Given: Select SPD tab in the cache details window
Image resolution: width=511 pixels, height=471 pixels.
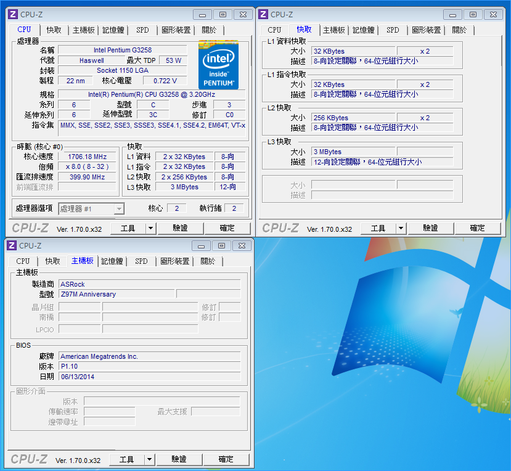Looking at the screenshot, I should (x=393, y=30).
